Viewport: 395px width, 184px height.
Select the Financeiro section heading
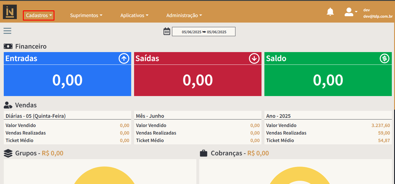click(31, 46)
